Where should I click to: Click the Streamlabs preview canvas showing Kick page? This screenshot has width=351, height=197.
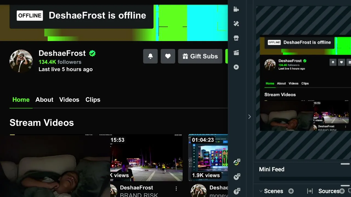(x=305, y=83)
